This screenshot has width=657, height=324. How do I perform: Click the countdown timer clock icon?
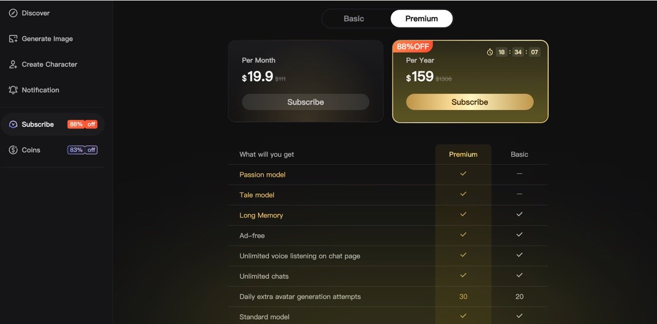click(x=490, y=52)
